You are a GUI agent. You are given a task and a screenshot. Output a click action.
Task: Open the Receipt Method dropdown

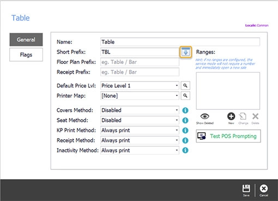pyautogui.click(x=140, y=140)
